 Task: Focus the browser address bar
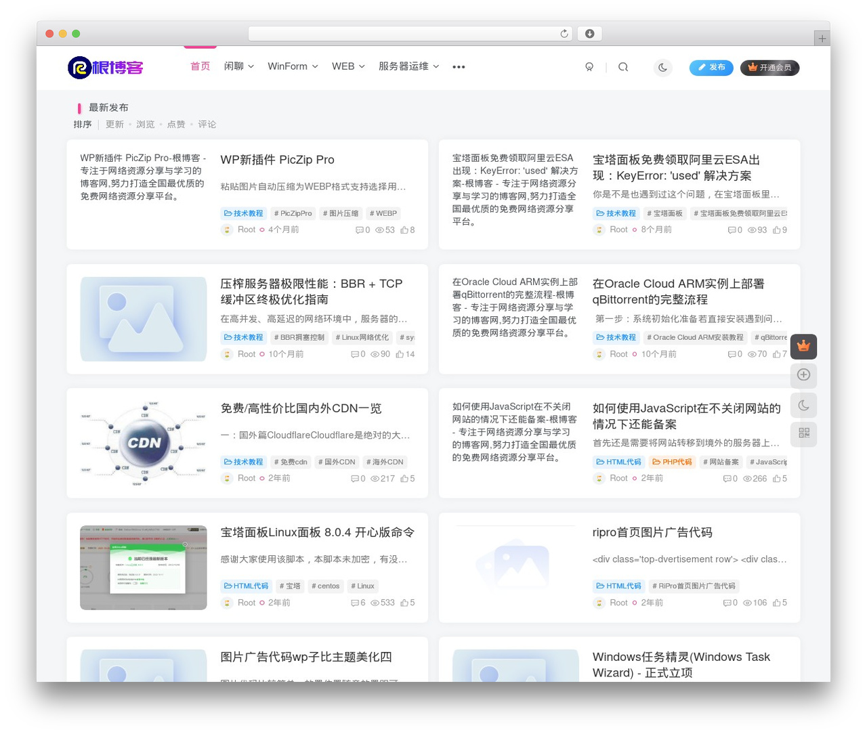point(410,34)
